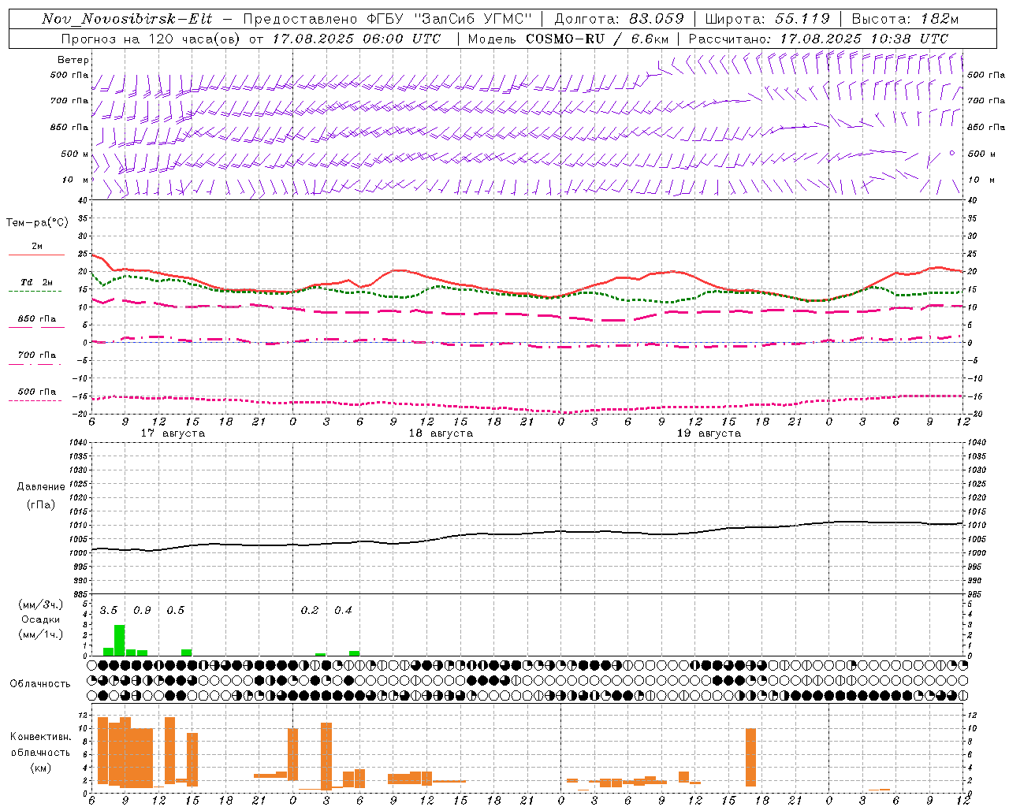Click the "(мм/3ч.)" precipitation unit label

[x=41, y=604]
